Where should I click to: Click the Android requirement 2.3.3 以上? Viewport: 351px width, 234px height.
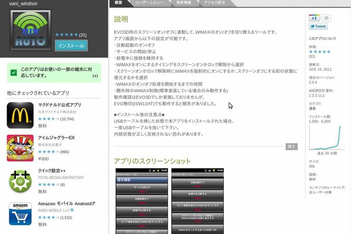pyautogui.click(x=317, y=95)
